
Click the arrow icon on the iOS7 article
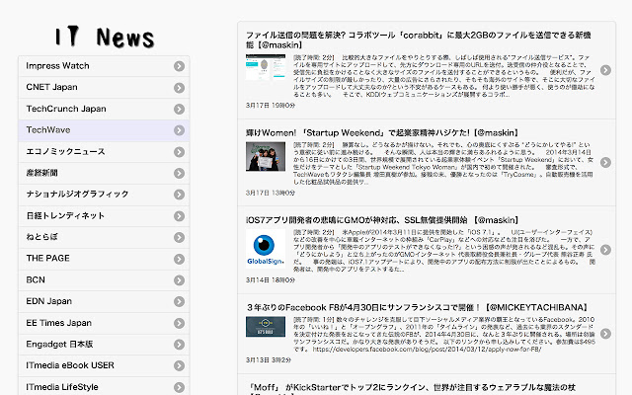pos(605,250)
